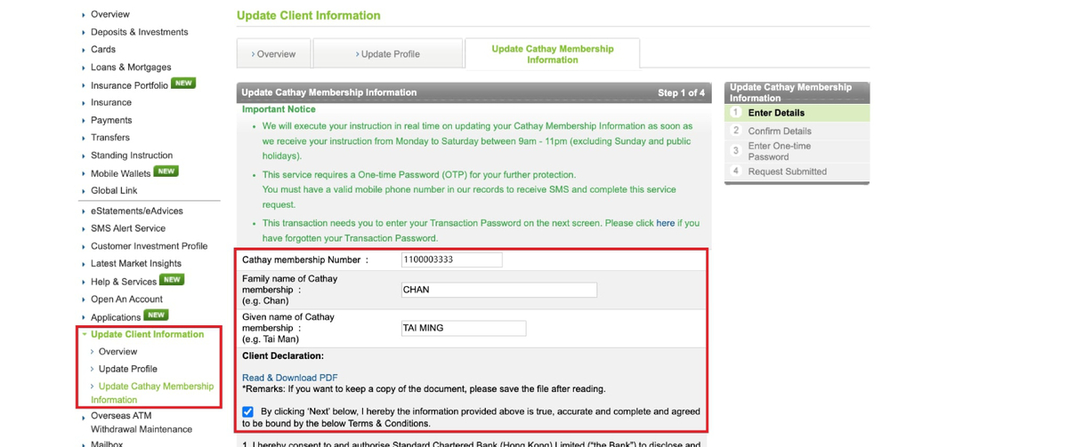Image resolution: width=1068 pixels, height=447 pixels.
Task: Open eStatements/eAdvices in sidebar
Action: click(136, 211)
